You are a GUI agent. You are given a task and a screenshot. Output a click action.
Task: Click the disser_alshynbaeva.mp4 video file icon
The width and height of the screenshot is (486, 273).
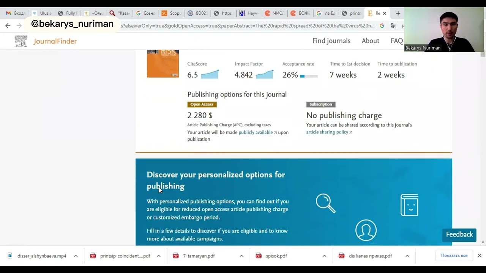[10, 256]
